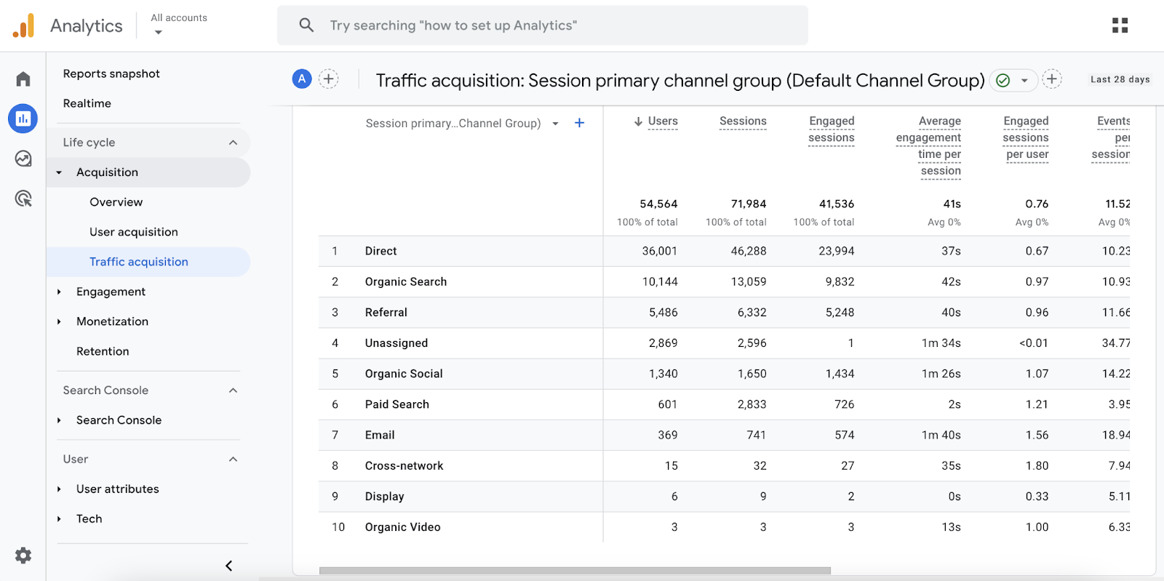Select the Reports icon in left rail
This screenshot has width=1164, height=581.
coord(23,119)
